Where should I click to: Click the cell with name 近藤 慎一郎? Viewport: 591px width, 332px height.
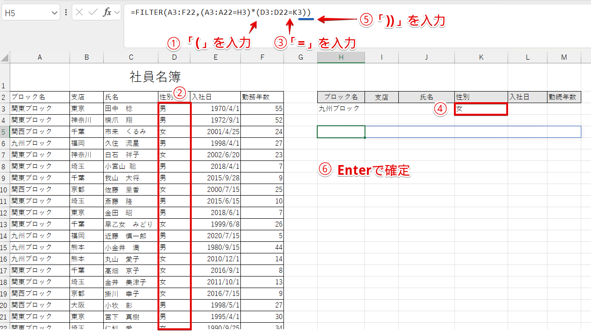[131, 236]
